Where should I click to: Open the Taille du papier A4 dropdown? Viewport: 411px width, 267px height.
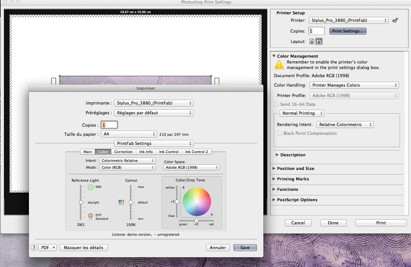pos(129,134)
